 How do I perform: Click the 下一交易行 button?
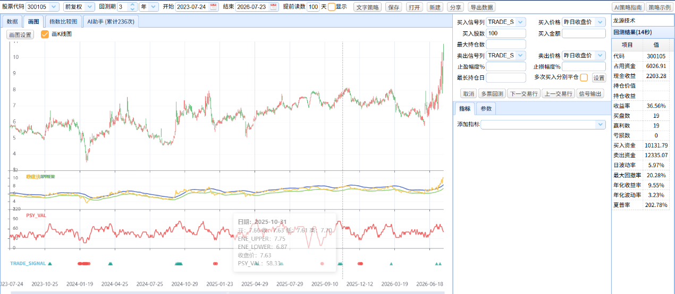(x=524, y=93)
